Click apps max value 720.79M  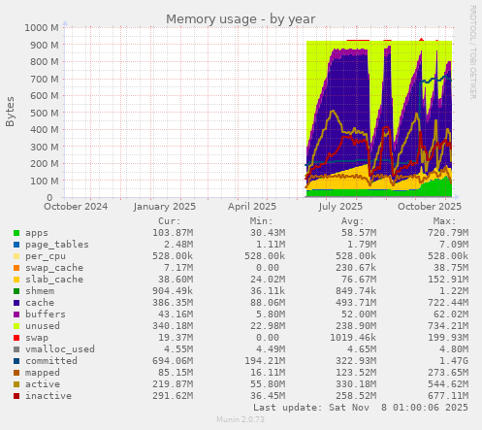[448, 233]
